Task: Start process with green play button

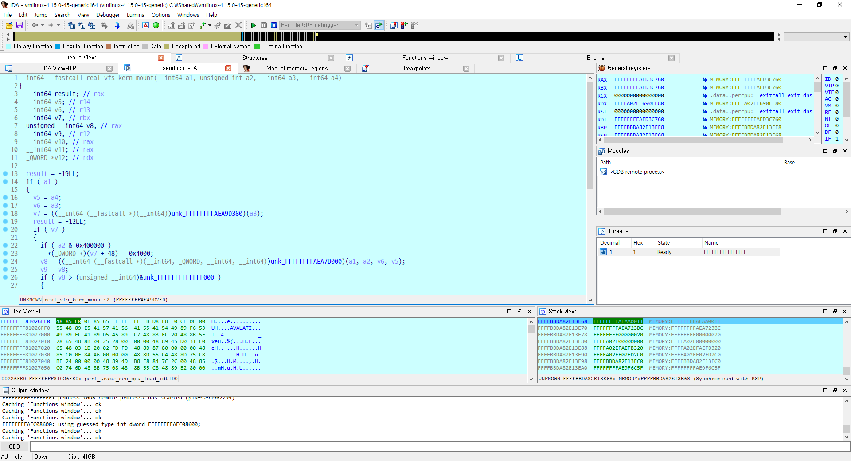Action: 253,25
